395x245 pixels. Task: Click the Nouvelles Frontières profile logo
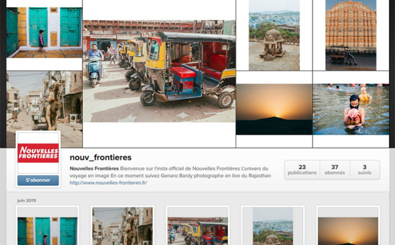38,153
